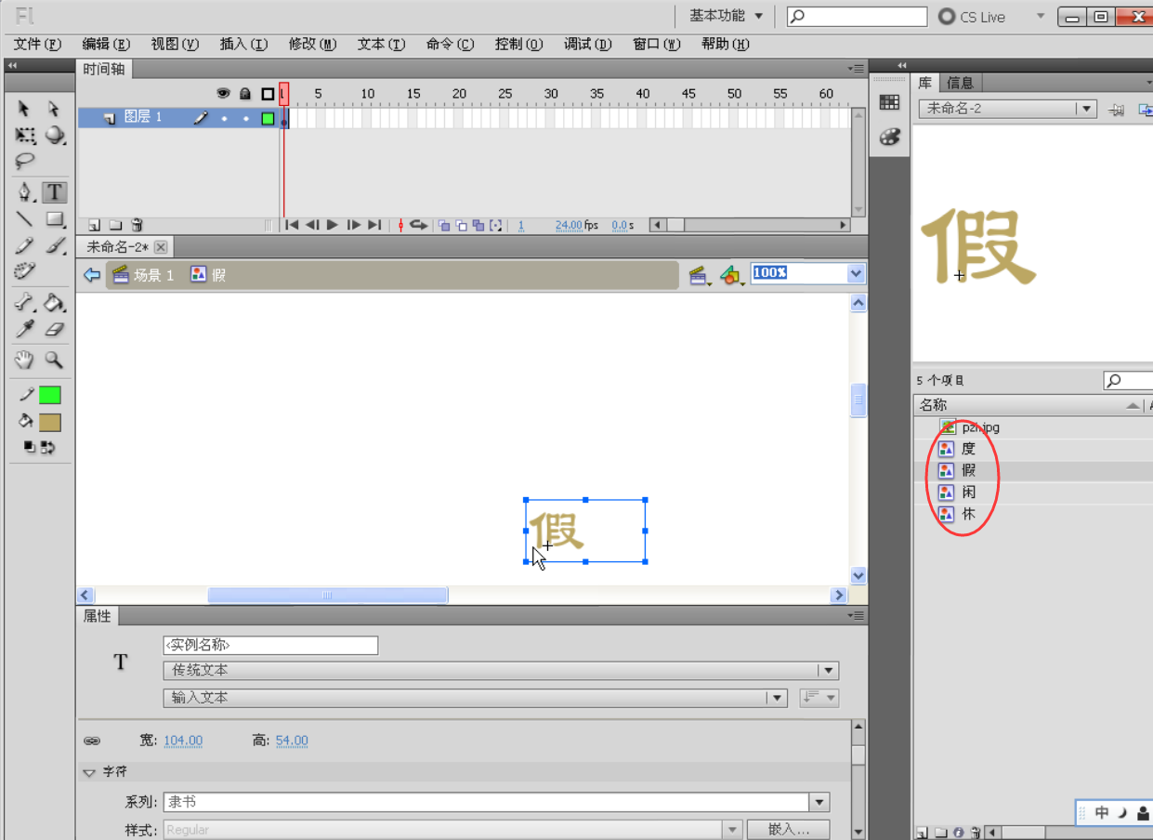Click the green stroke color swatch

pos(49,395)
